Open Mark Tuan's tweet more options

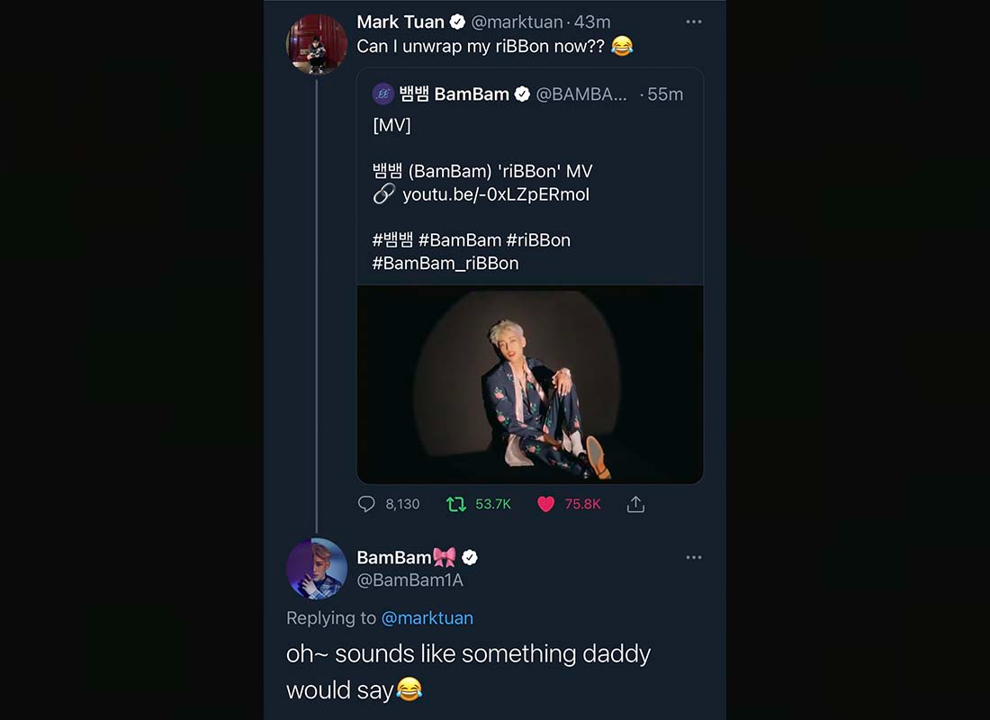pyautogui.click(x=693, y=22)
